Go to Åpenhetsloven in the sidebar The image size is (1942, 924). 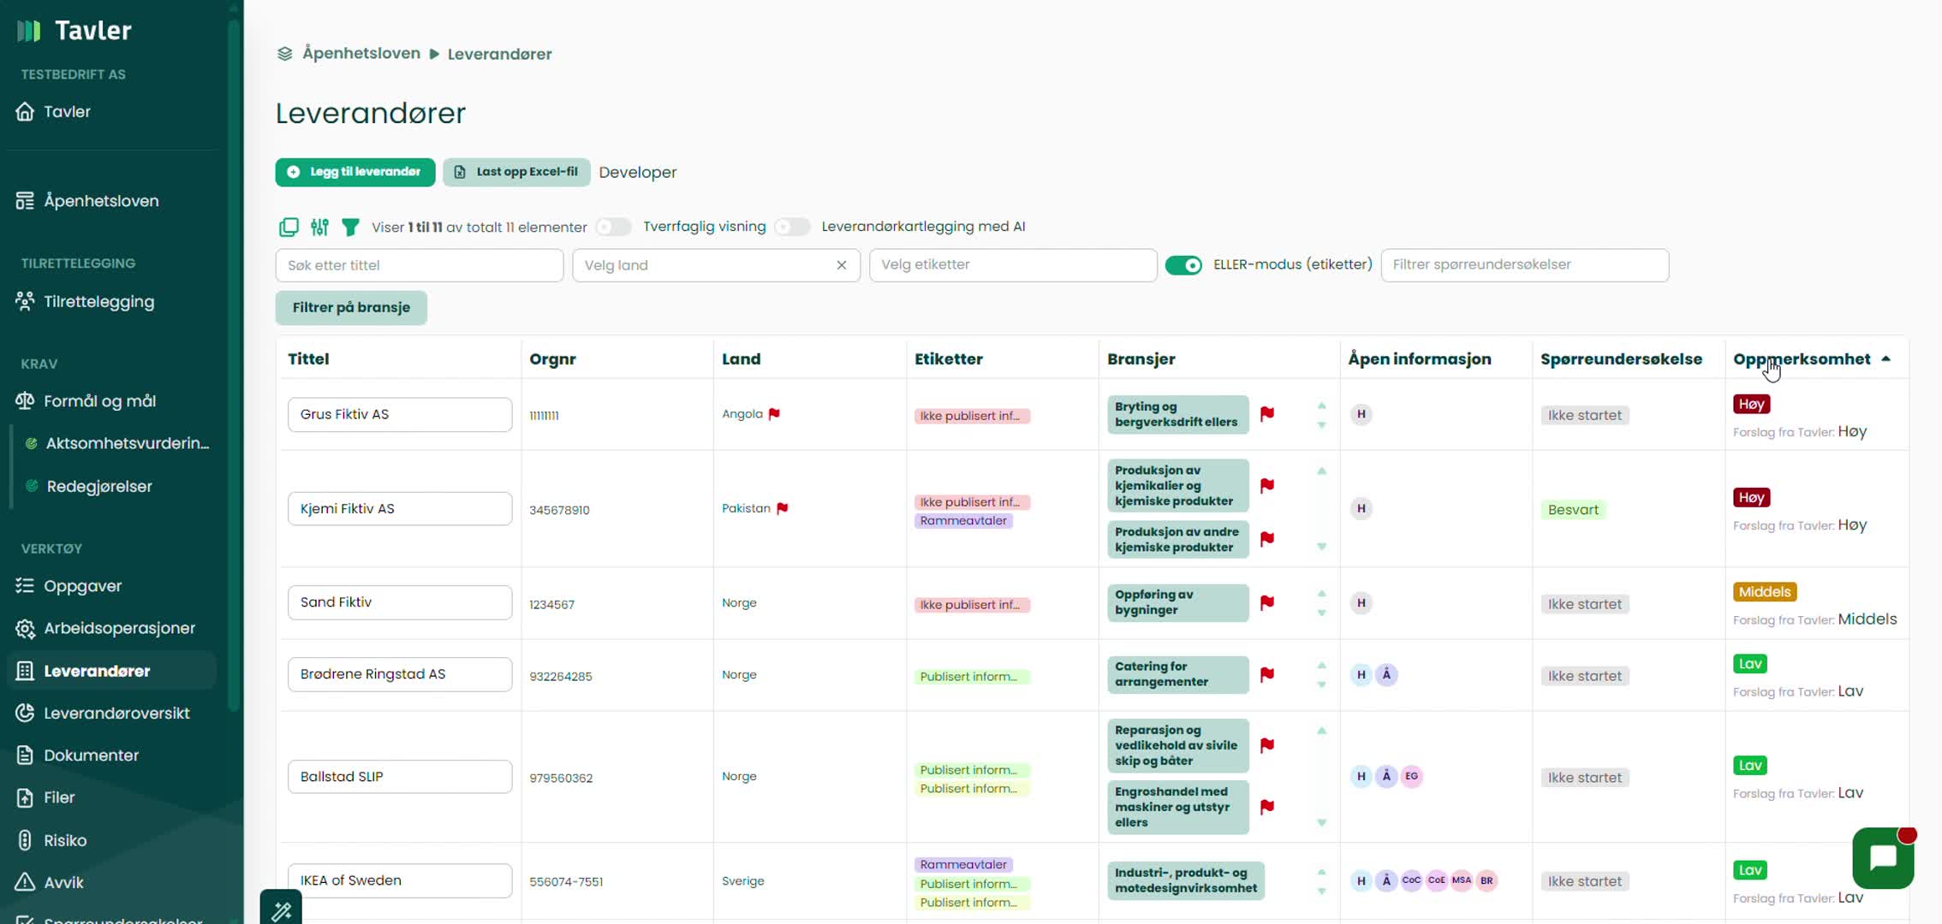coord(101,201)
